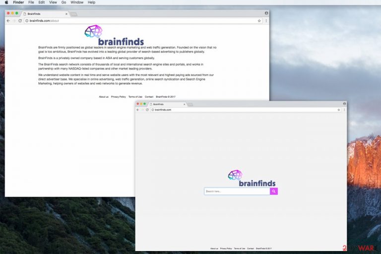The height and width of the screenshot is (254, 381).
Task: Close the BrainFinds tab in front window
Action: point(184,104)
